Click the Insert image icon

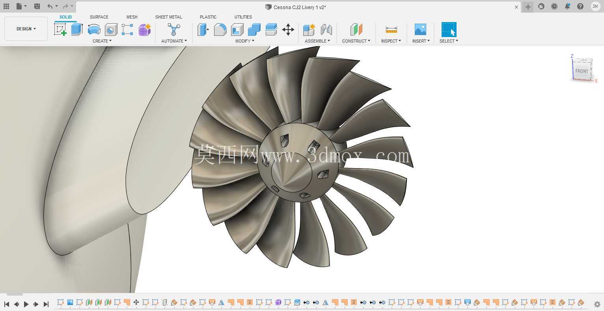click(420, 30)
